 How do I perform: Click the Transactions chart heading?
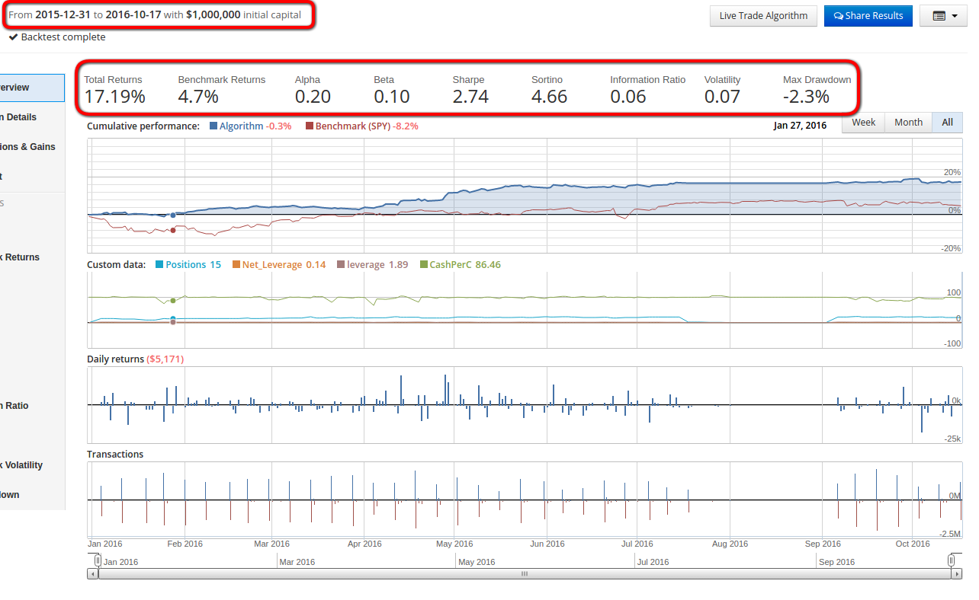point(115,455)
